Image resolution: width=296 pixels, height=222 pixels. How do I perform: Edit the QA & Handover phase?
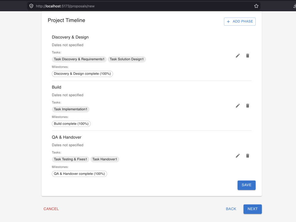point(238,156)
